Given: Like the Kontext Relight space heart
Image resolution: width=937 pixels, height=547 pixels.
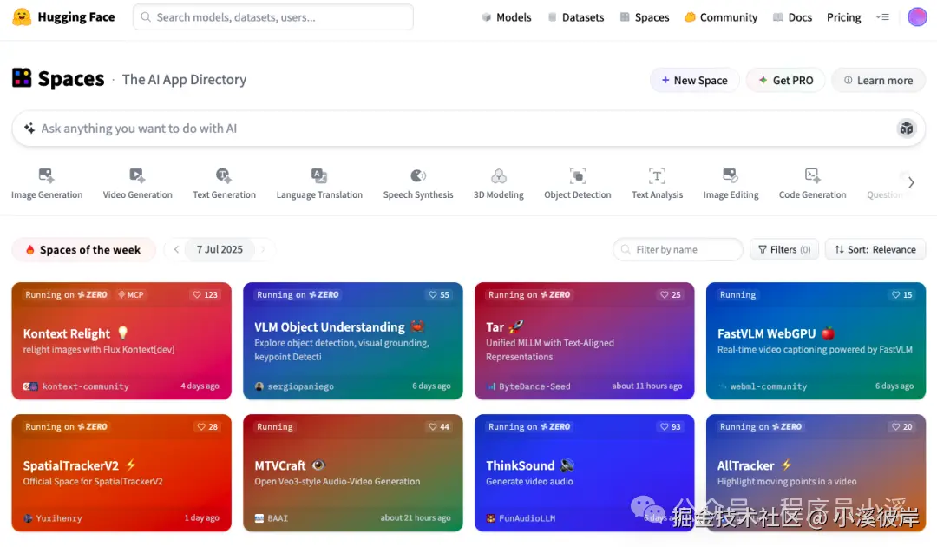Looking at the screenshot, I should [x=197, y=295].
